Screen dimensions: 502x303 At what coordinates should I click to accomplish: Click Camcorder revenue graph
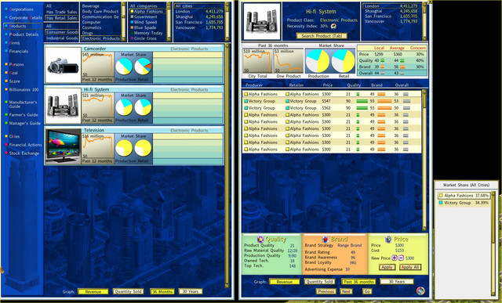click(97, 65)
